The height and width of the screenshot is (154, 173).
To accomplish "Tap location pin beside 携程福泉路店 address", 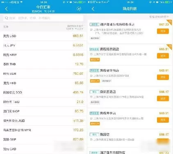I will 91,54.
